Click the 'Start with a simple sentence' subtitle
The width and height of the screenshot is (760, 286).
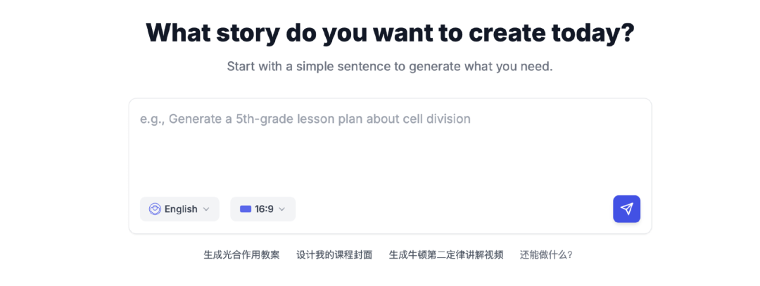390,67
